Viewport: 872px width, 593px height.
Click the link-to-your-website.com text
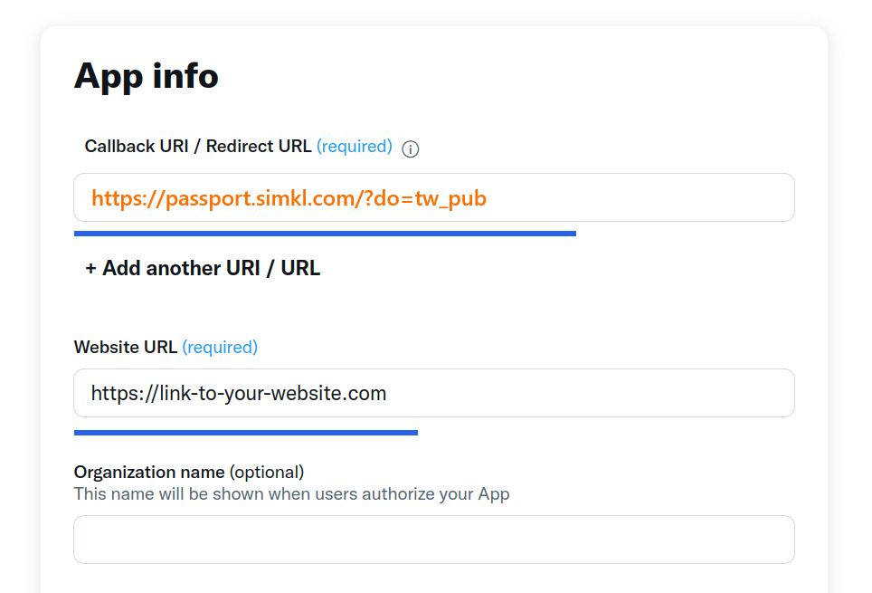271,394
